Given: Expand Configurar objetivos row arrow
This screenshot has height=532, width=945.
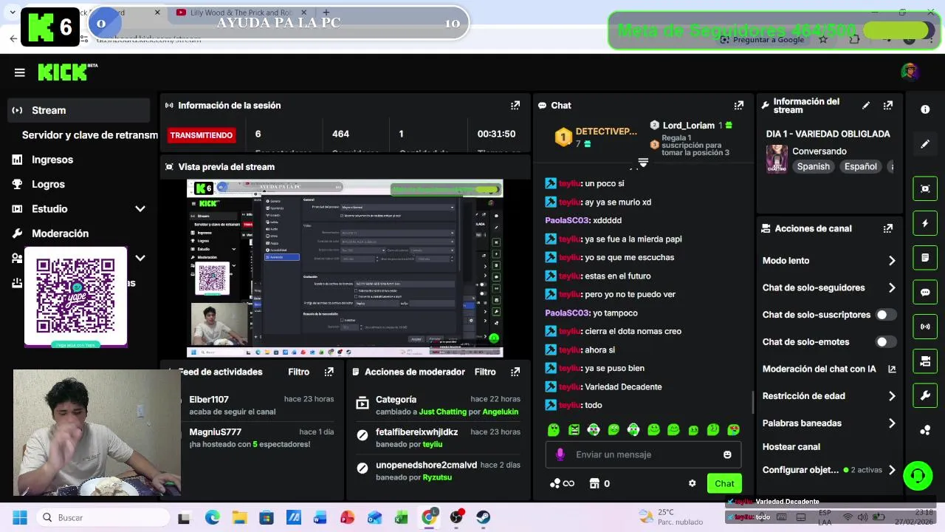Looking at the screenshot, I should click(892, 470).
